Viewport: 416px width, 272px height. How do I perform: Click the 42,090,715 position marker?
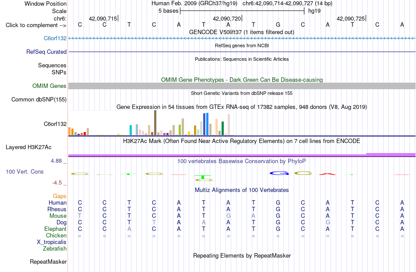pos(103,18)
